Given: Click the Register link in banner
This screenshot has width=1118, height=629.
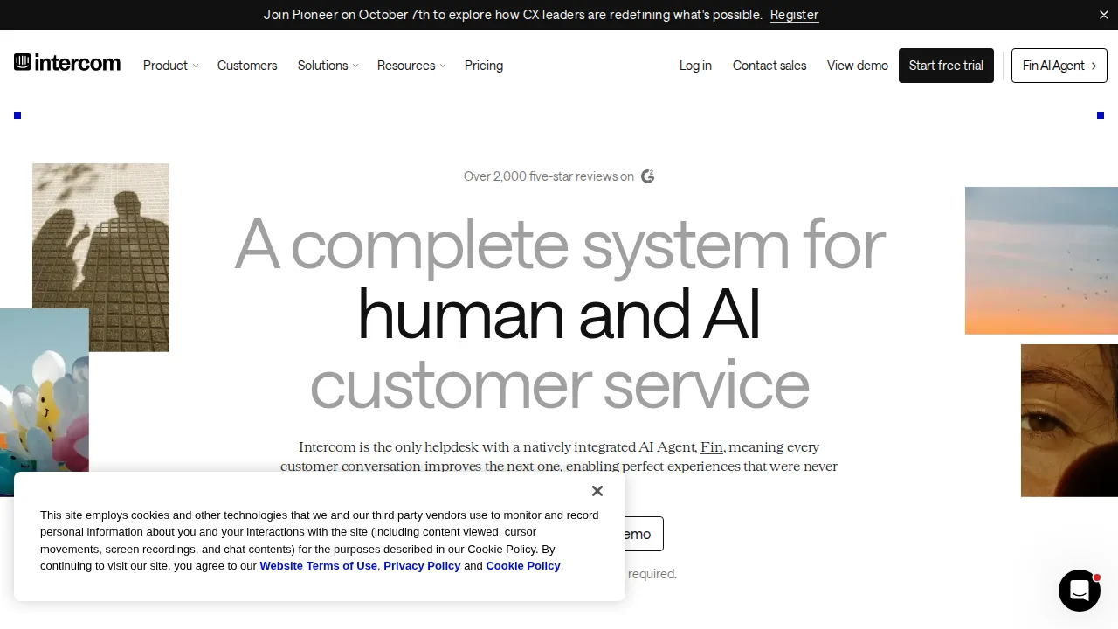Looking at the screenshot, I should [795, 15].
